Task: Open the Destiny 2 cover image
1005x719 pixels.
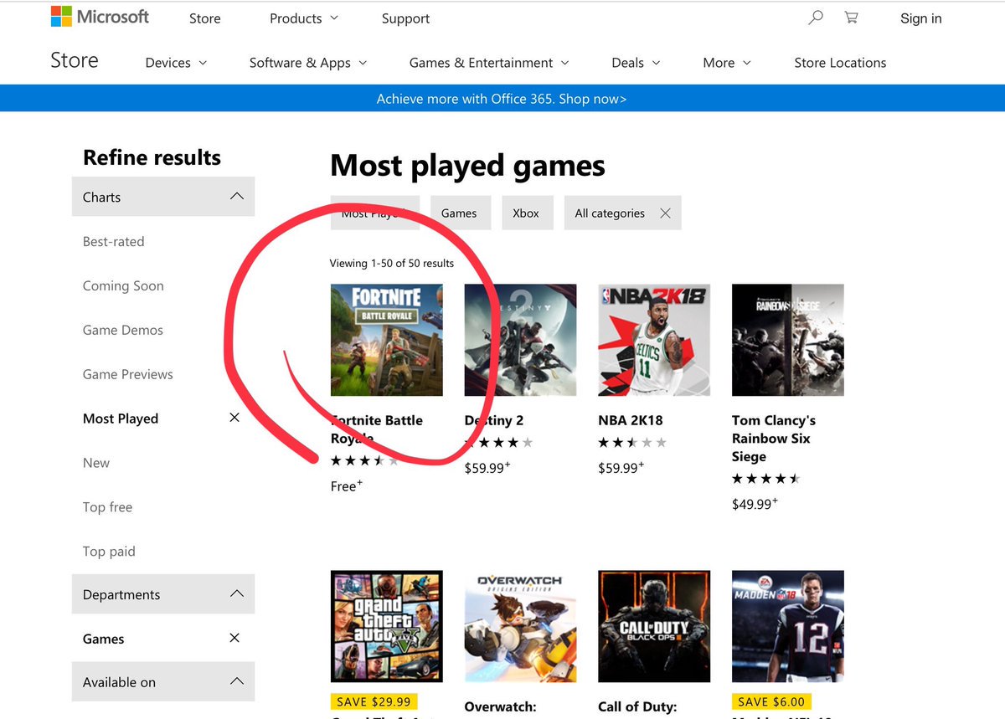Action: tap(520, 340)
